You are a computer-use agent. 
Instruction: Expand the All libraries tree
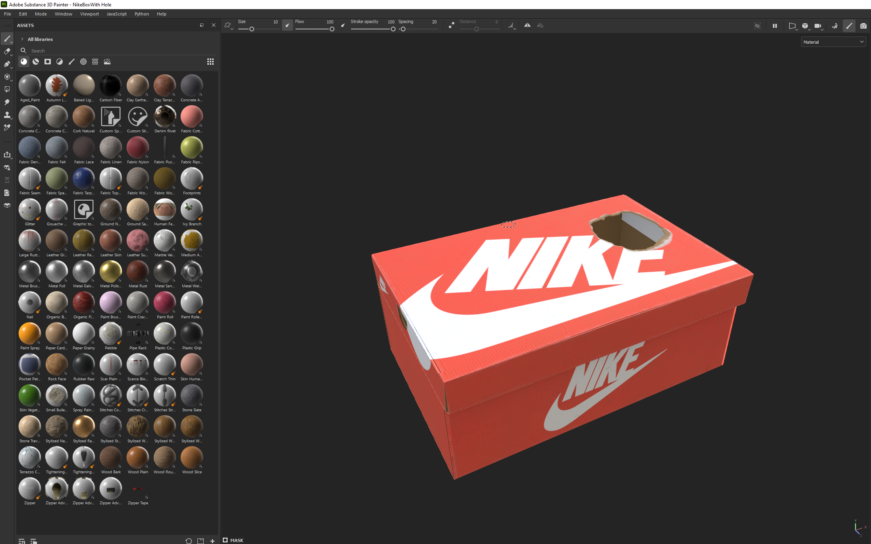[22, 39]
